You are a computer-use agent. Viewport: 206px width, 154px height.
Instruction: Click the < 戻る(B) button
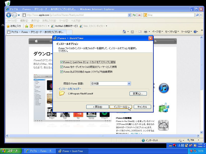click(x=98, y=107)
